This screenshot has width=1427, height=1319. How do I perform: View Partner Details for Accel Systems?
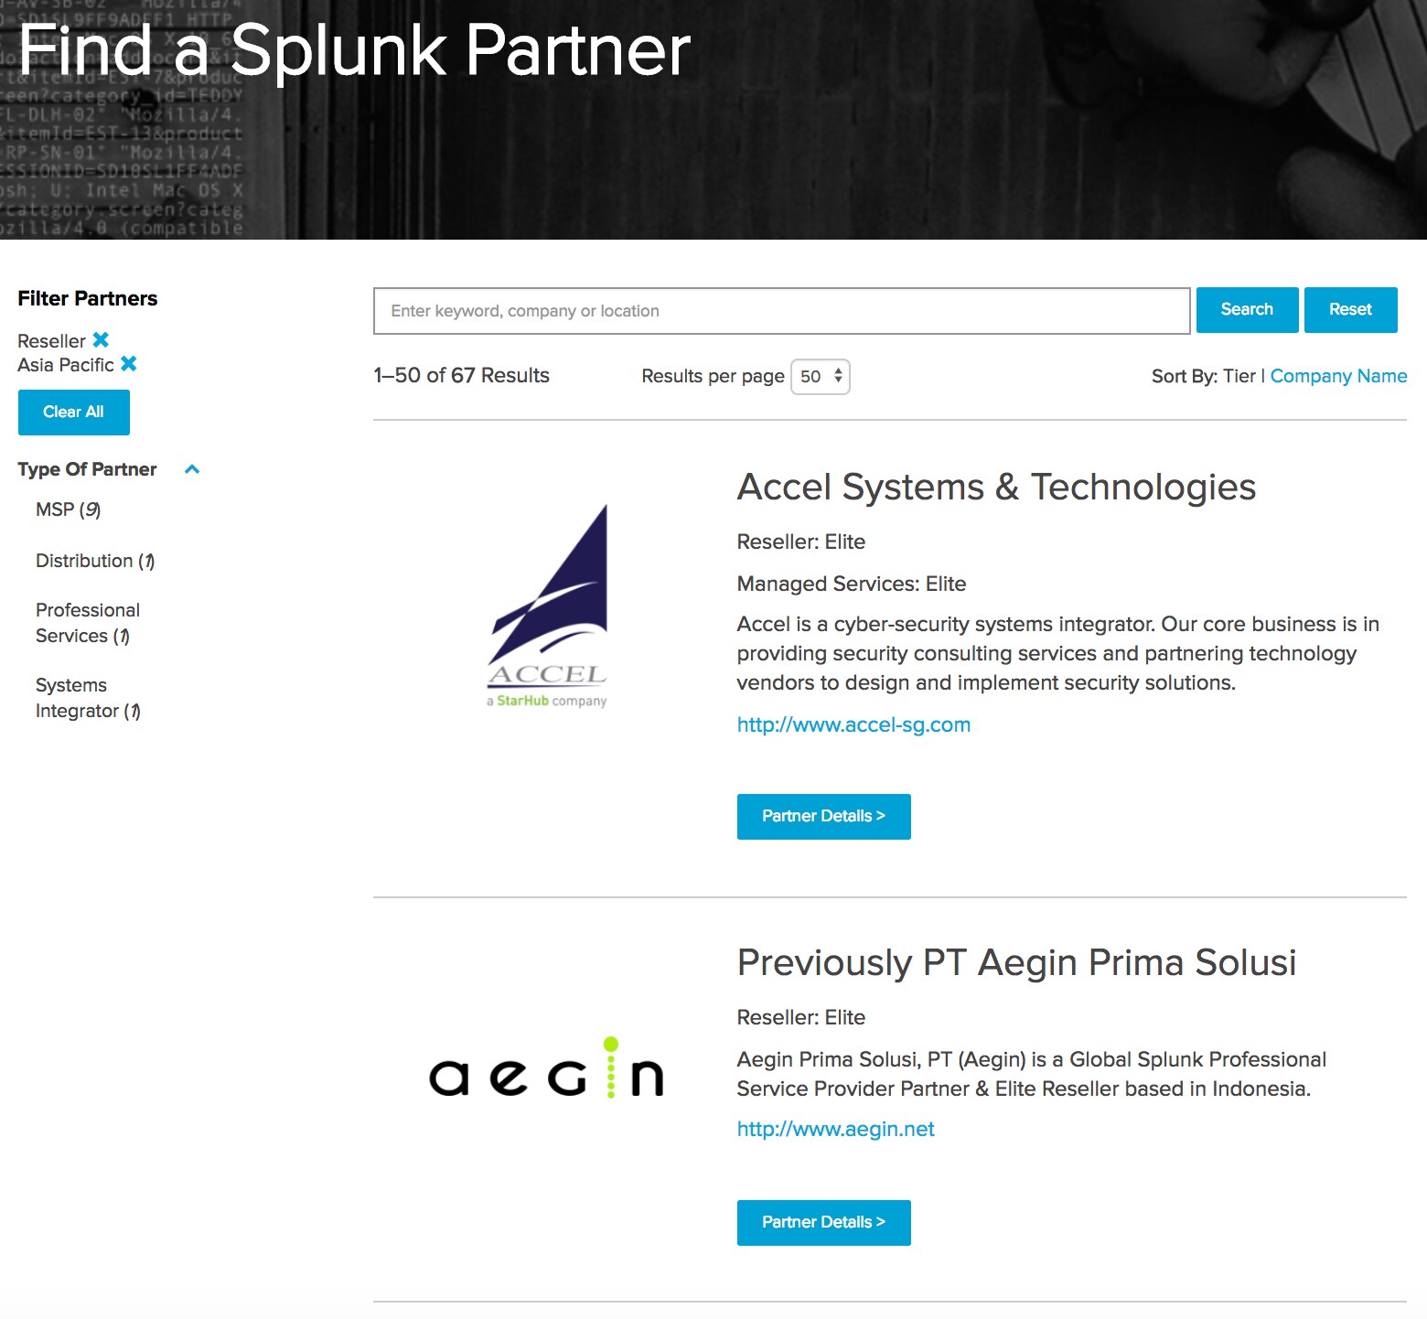click(824, 817)
